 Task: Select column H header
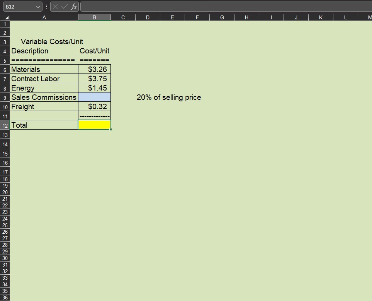[x=246, y=17]
